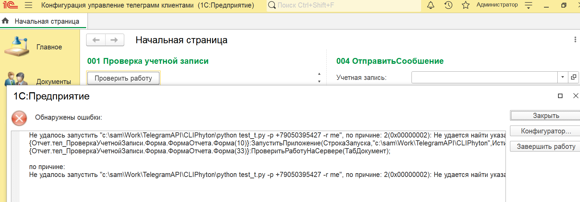Open the history clock icon
The width and height of the screenshot is (580, 202).
[x=448, y=5]
